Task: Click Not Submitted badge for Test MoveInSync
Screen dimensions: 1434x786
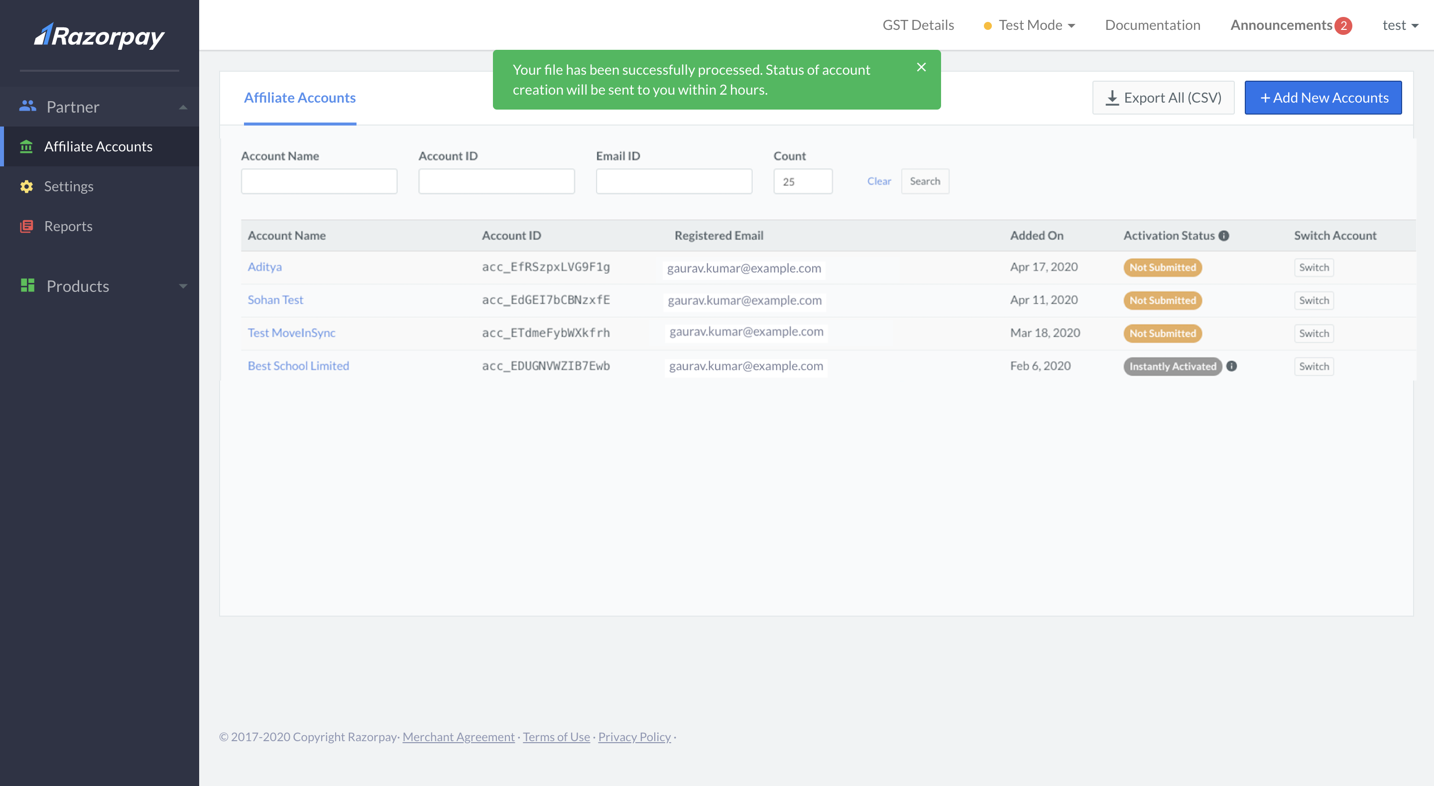Action: [1162, 333]
